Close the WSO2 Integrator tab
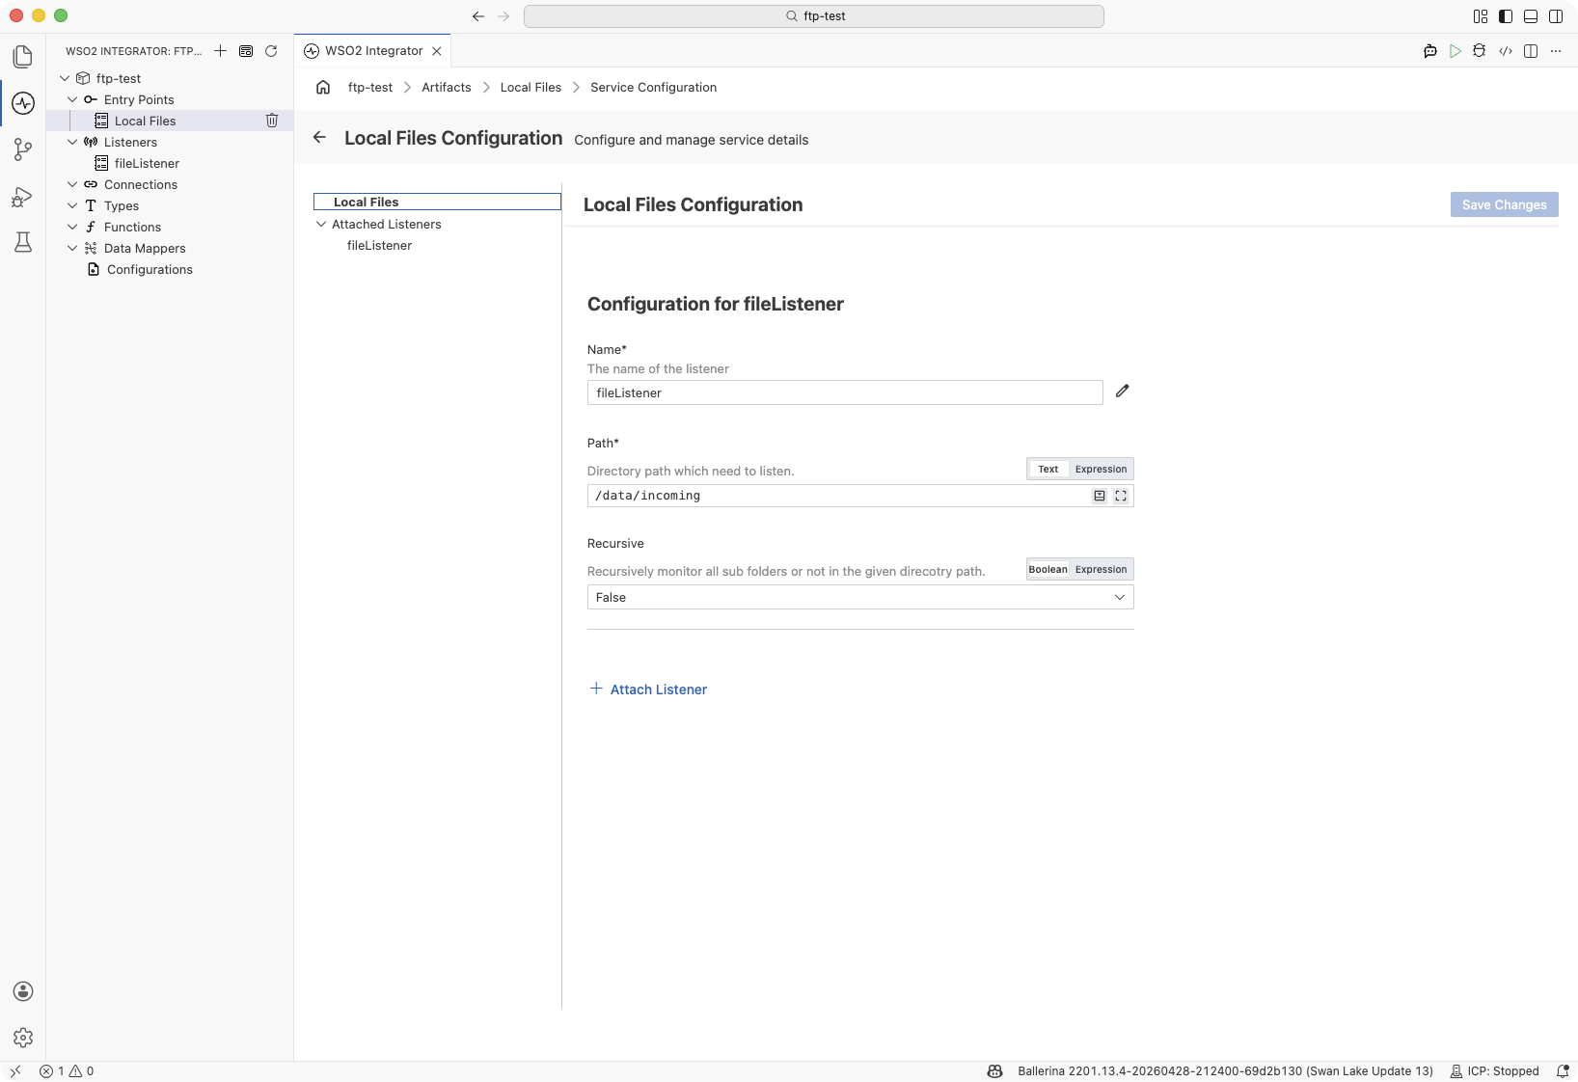 click(437, 51)
